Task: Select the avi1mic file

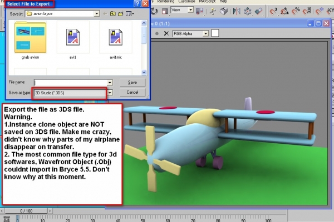Action: (x=116, y=41)
